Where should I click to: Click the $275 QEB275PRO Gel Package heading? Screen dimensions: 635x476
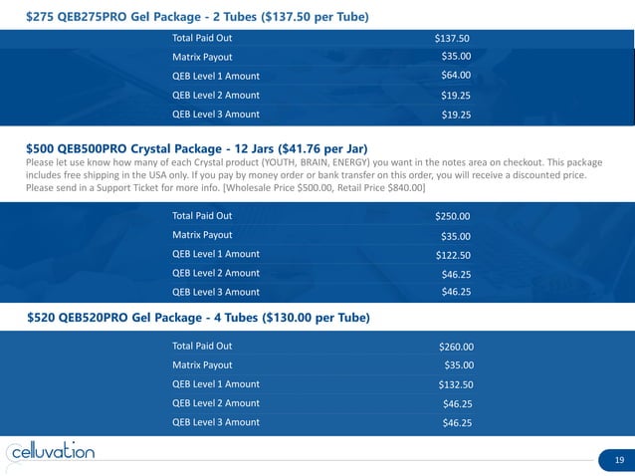[x=196, y=18]
